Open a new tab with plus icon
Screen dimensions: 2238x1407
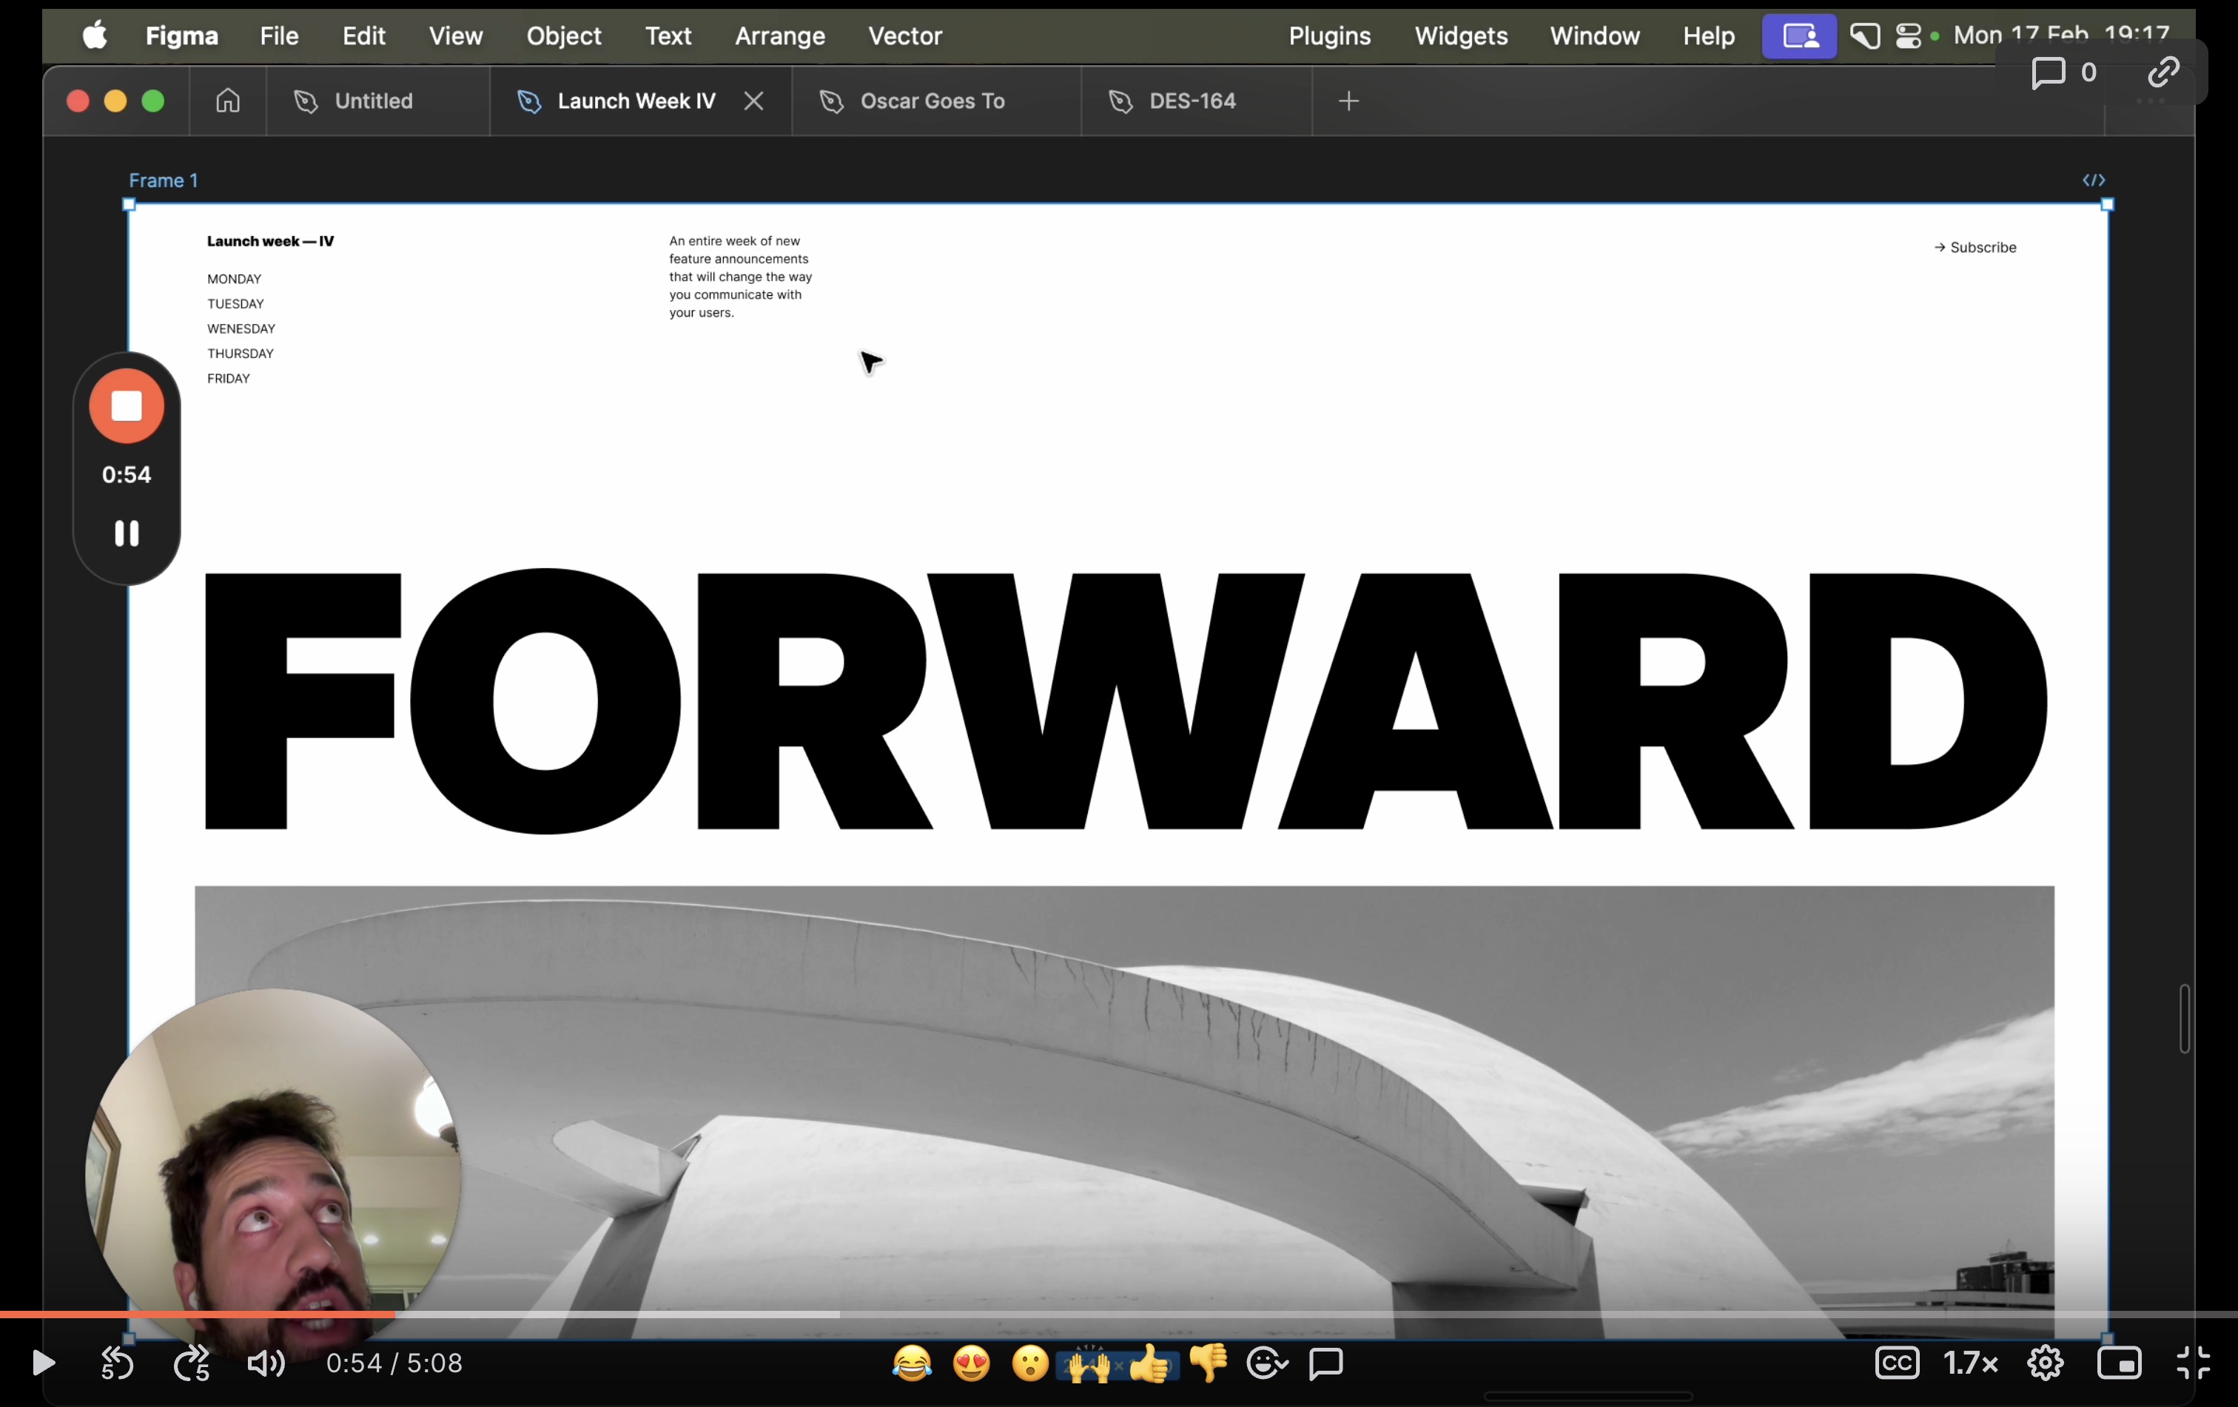(x=1348, y=101)
